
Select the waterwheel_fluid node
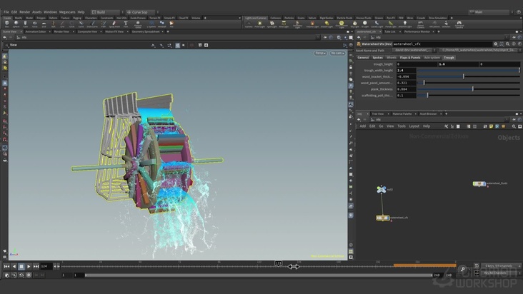click(479, 183)
